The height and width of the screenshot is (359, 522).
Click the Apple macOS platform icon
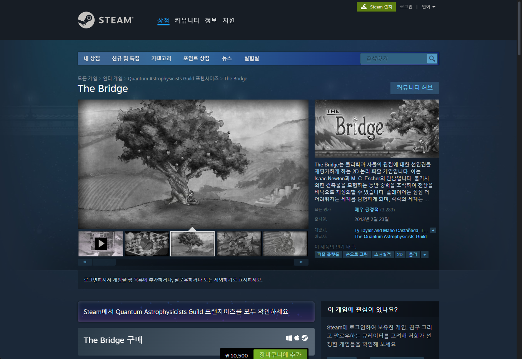[297, 338]
